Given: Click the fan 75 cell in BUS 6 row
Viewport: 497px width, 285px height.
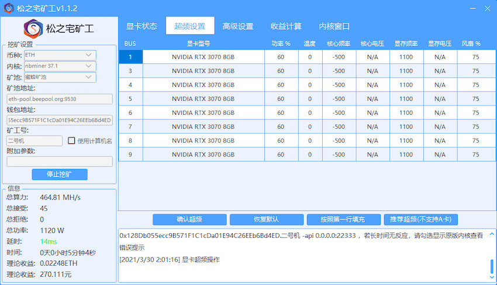Looking at the screenshot, I should pyautogui.click(x=476, y=112).
